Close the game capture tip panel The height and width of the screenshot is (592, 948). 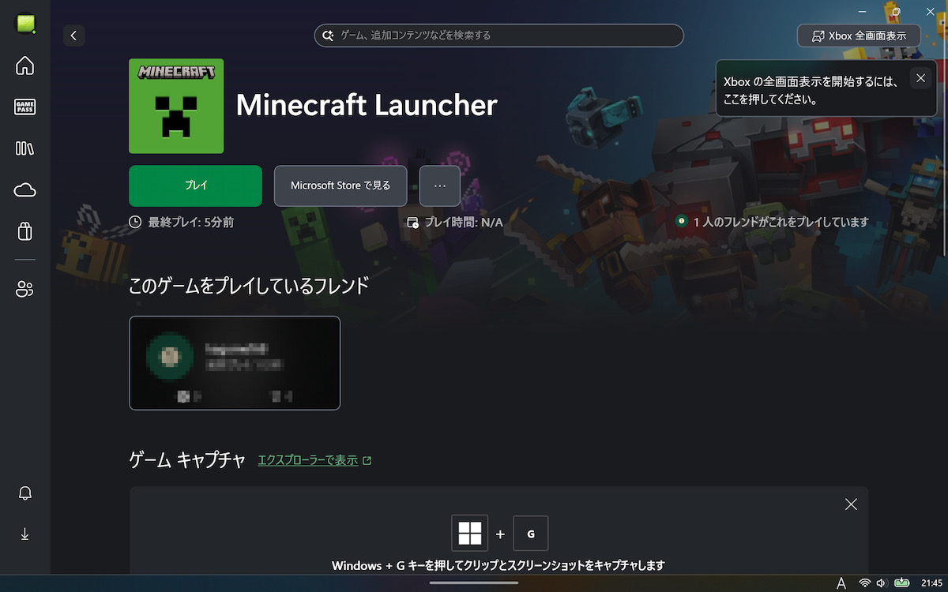(851, 504)
